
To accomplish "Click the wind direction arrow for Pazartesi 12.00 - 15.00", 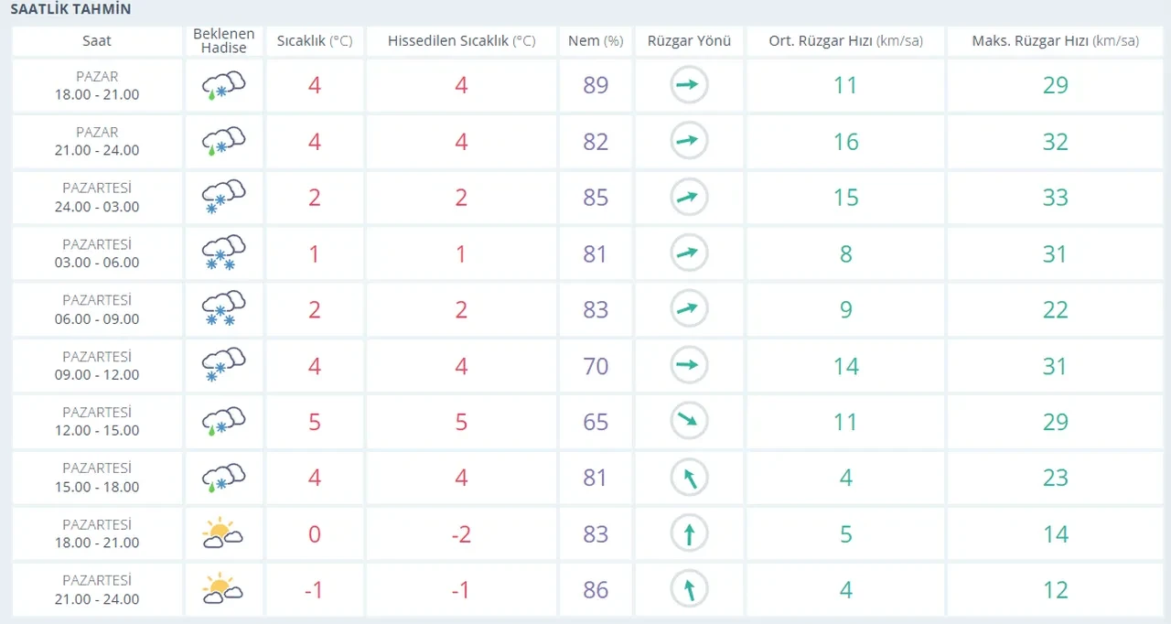I will (689, 422).
